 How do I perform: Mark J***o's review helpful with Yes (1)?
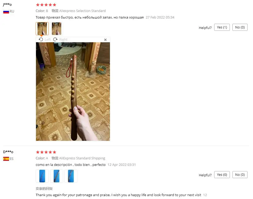tap(222, 27)
